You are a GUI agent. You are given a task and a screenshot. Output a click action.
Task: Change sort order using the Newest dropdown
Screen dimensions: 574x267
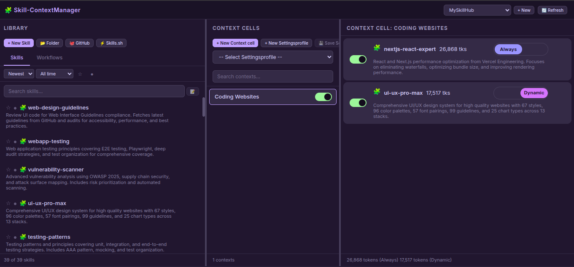pyautogui.click(x=19, y=73)
